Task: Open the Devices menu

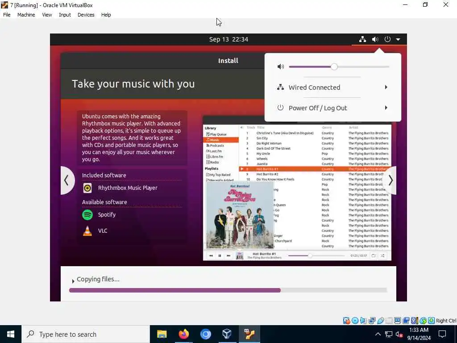Action: pyautogui.click(x=86, y=15)
